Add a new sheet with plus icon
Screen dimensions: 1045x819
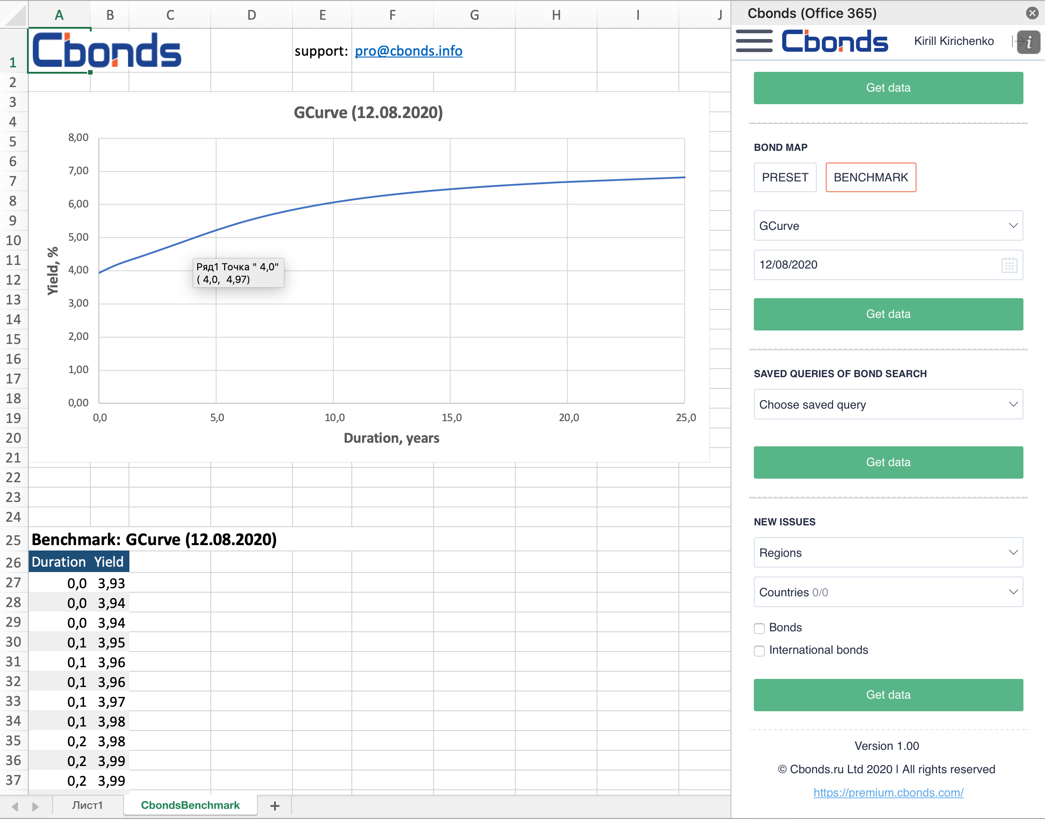[x=275, y=806]
